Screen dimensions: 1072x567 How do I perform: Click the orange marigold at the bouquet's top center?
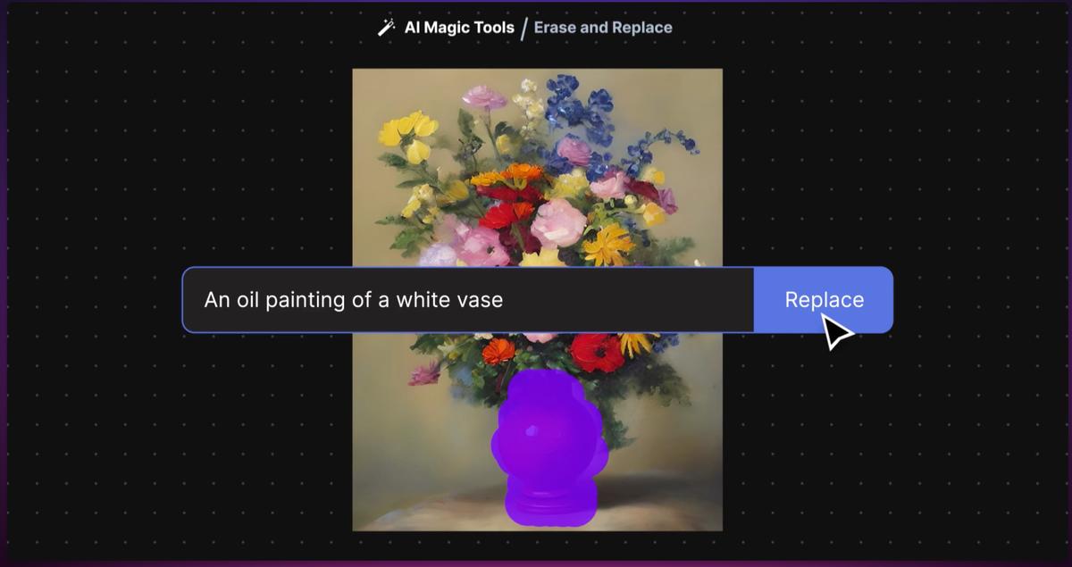point(522,173)
